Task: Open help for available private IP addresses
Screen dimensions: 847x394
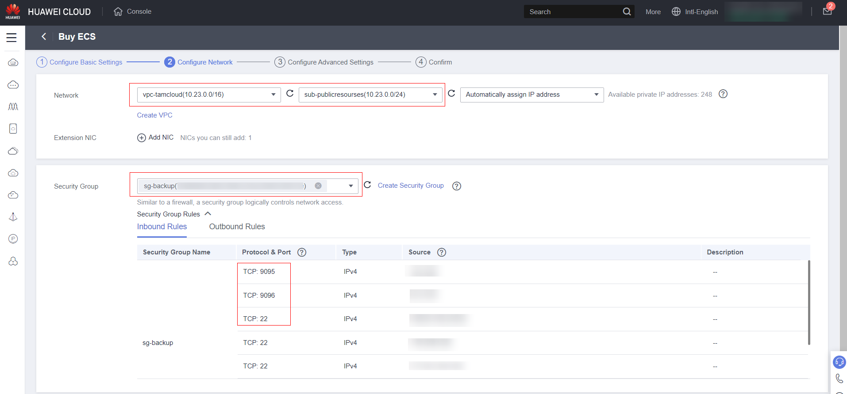Action: (x=723, y=94)
